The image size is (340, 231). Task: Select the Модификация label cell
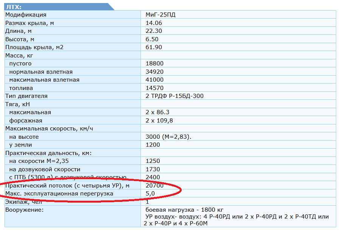pos(26,15)
